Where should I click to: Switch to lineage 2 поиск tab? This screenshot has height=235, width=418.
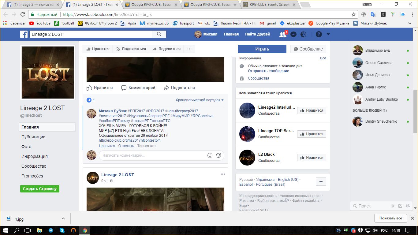coord(33,5)
